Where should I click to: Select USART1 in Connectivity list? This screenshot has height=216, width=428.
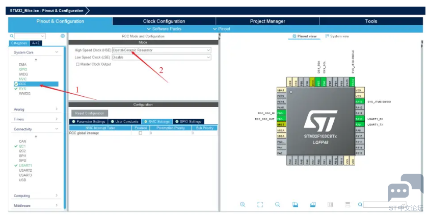pyautogui.click(x=25, y=166)
